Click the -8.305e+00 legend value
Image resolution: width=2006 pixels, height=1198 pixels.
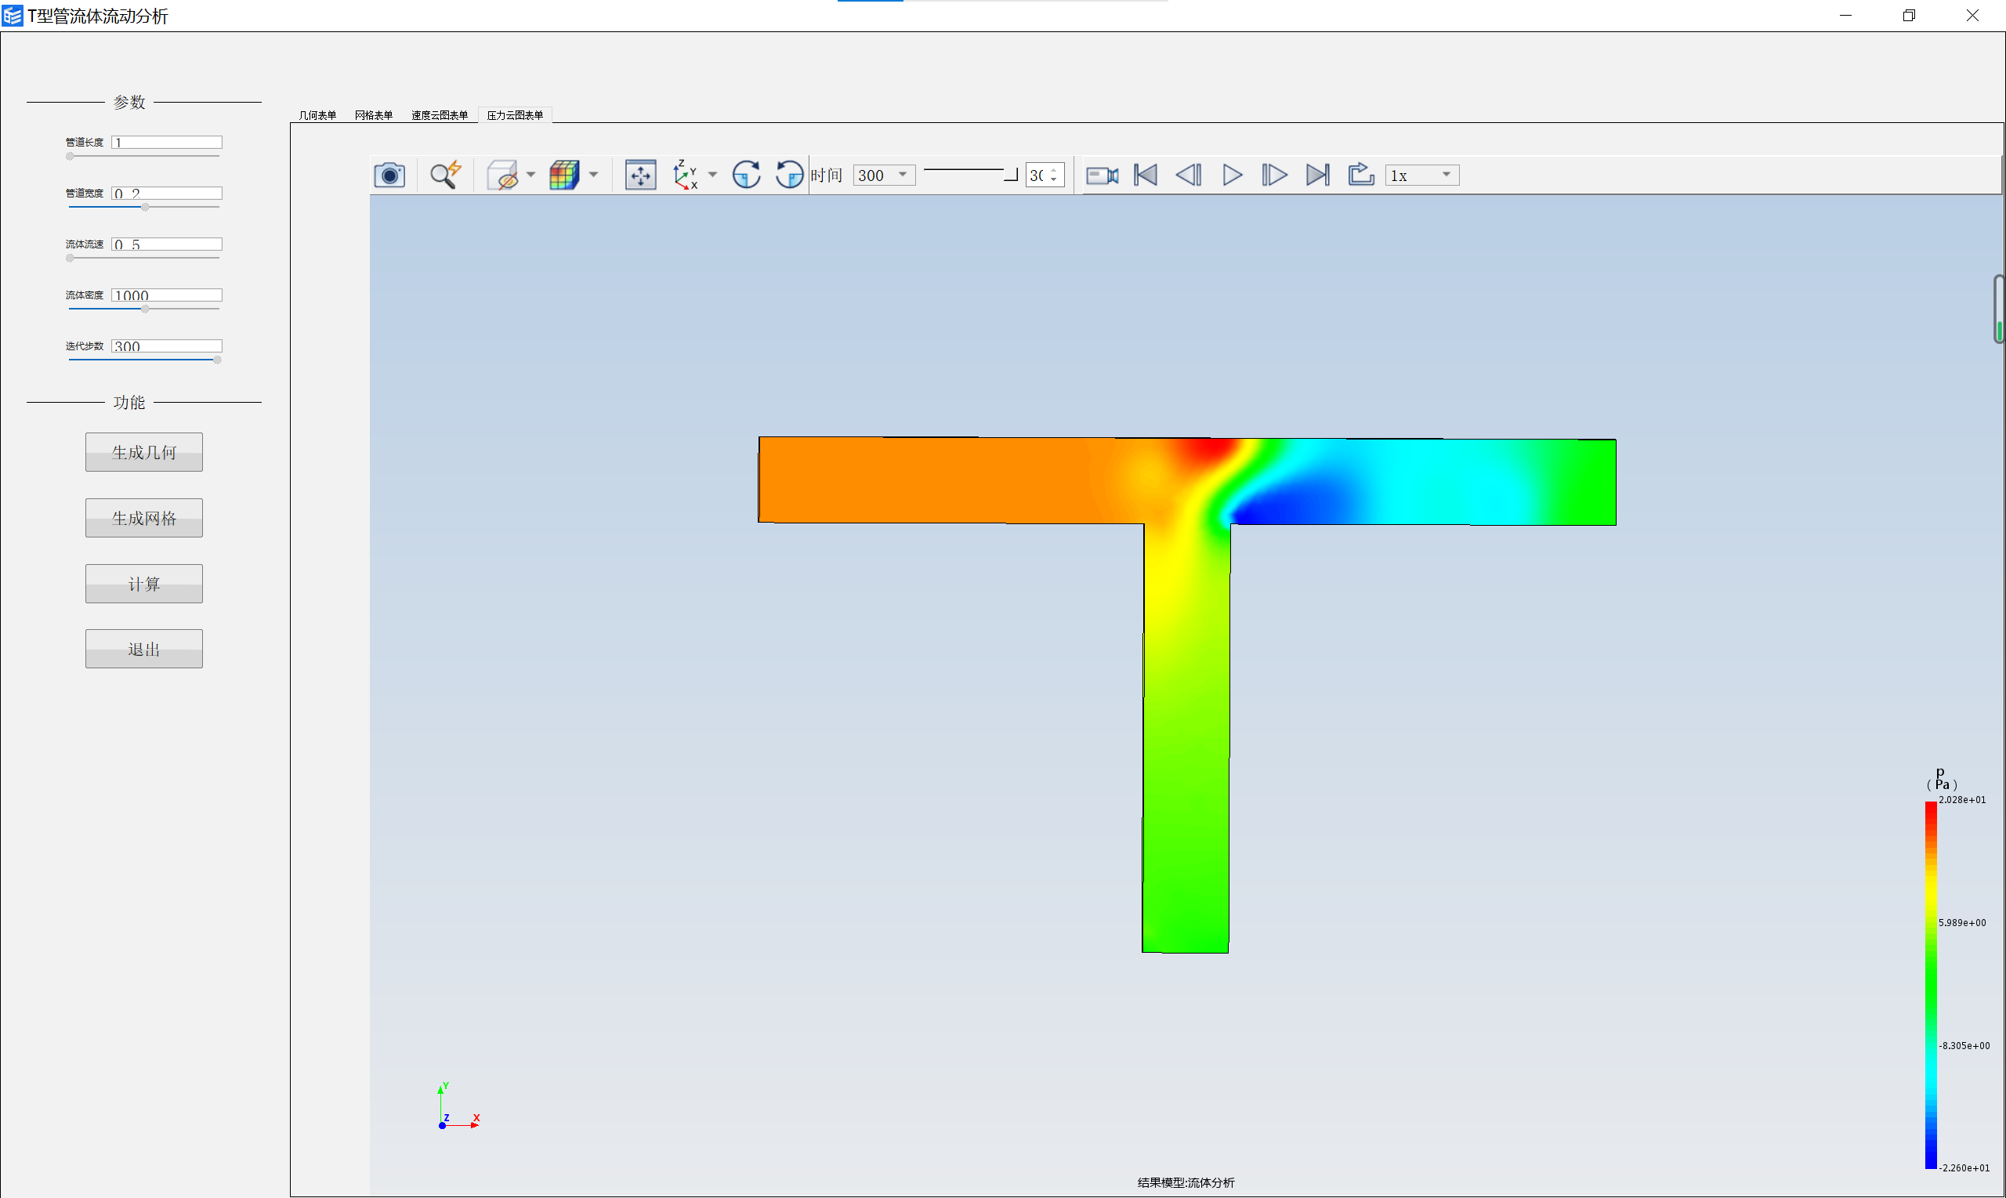[1963, 1045]
